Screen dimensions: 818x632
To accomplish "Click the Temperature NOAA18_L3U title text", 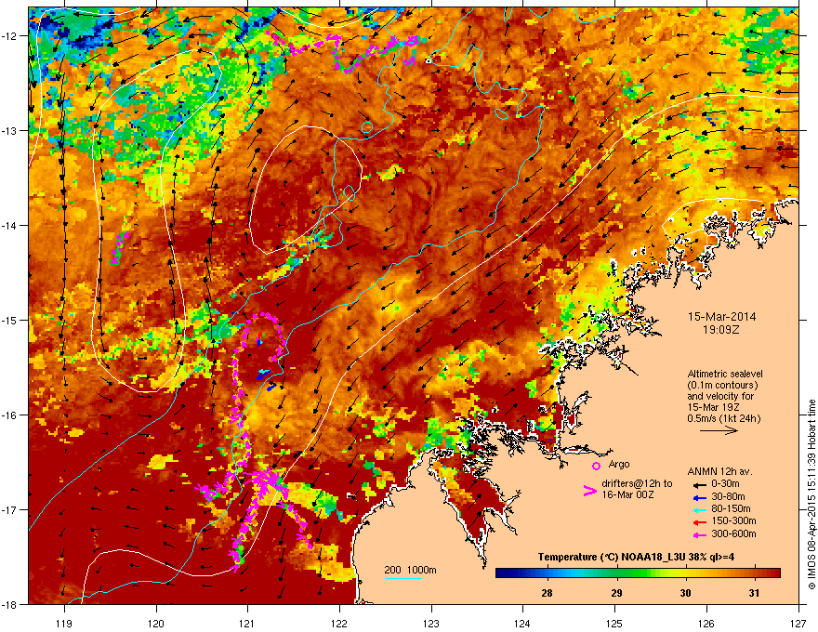I will (636, 557).
